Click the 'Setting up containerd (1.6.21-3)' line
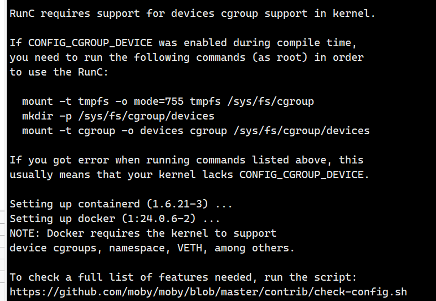The width and height of the screenshot is (436, 301). [x=121, y=204]
